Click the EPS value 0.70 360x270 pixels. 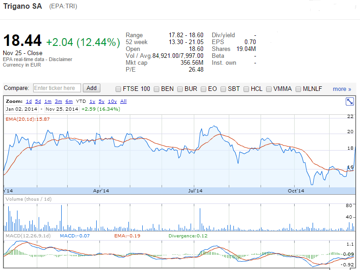click(250, 42)
